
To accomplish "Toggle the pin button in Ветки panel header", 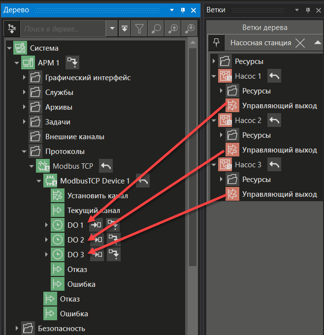I will click(307, 10).
